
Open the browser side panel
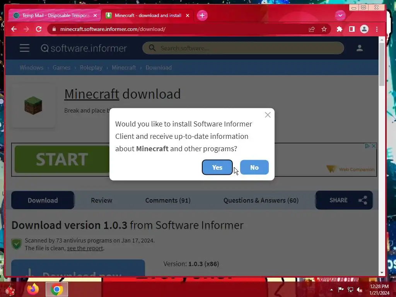click(x=352, y=29)
